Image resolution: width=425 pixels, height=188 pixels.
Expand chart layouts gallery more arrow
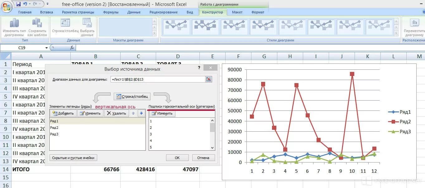click(x=154, y=33)
